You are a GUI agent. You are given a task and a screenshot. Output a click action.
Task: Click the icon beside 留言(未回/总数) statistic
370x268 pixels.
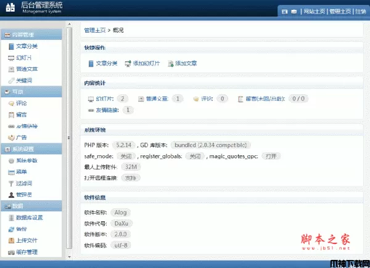tap(240, 99)
